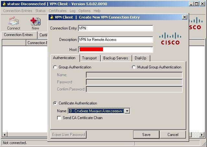Minimize the VPN Client main window
Image resolution: width=207 pixels, height=147 pixels.
(x=191, y=4)
